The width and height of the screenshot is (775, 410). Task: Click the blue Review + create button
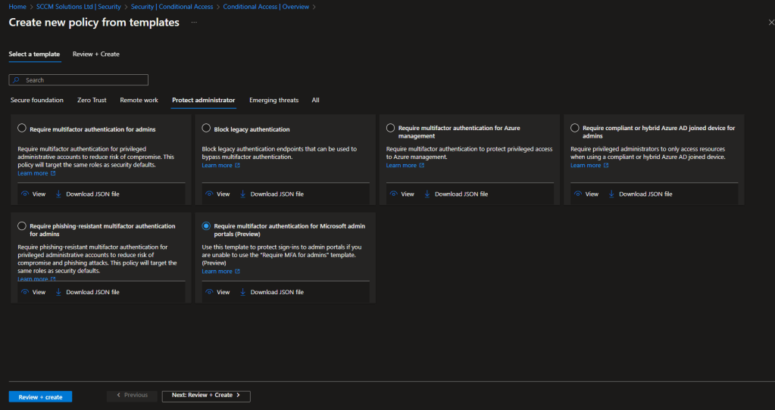40,396
